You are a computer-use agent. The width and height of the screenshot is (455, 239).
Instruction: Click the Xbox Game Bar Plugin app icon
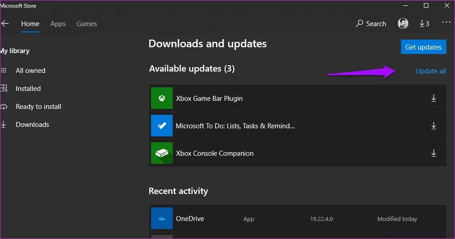click(161, 98)
